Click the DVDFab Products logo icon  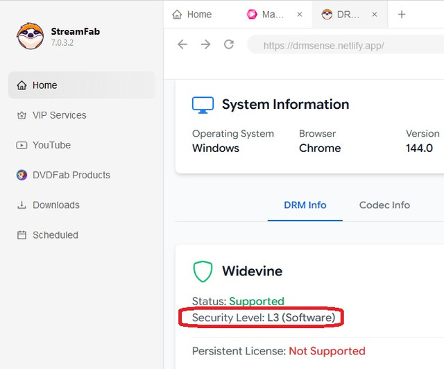coord(22,175)
